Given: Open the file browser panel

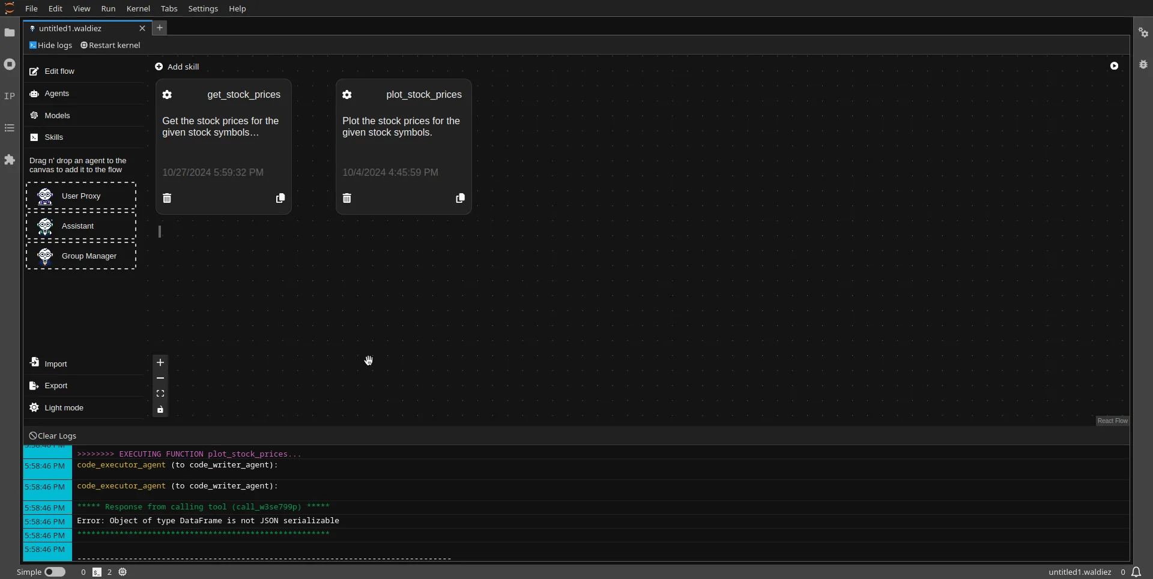Looking at the screenshot, I should tap(10, 33).
